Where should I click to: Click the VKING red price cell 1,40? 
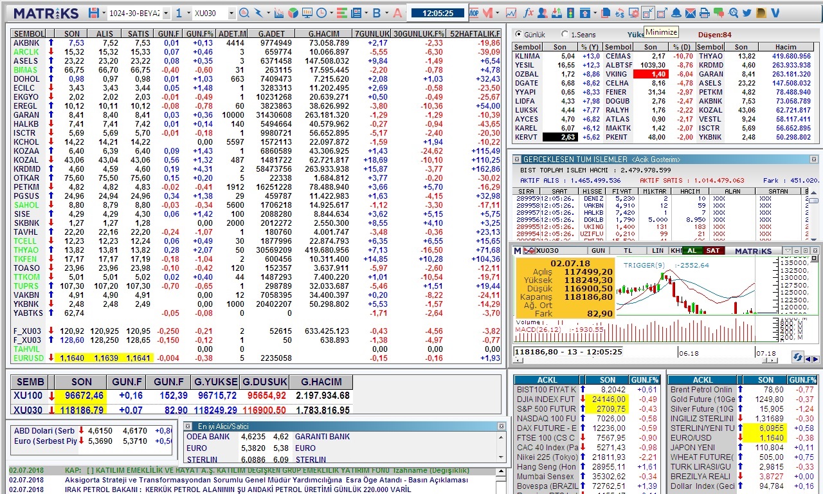click(650, 74)
